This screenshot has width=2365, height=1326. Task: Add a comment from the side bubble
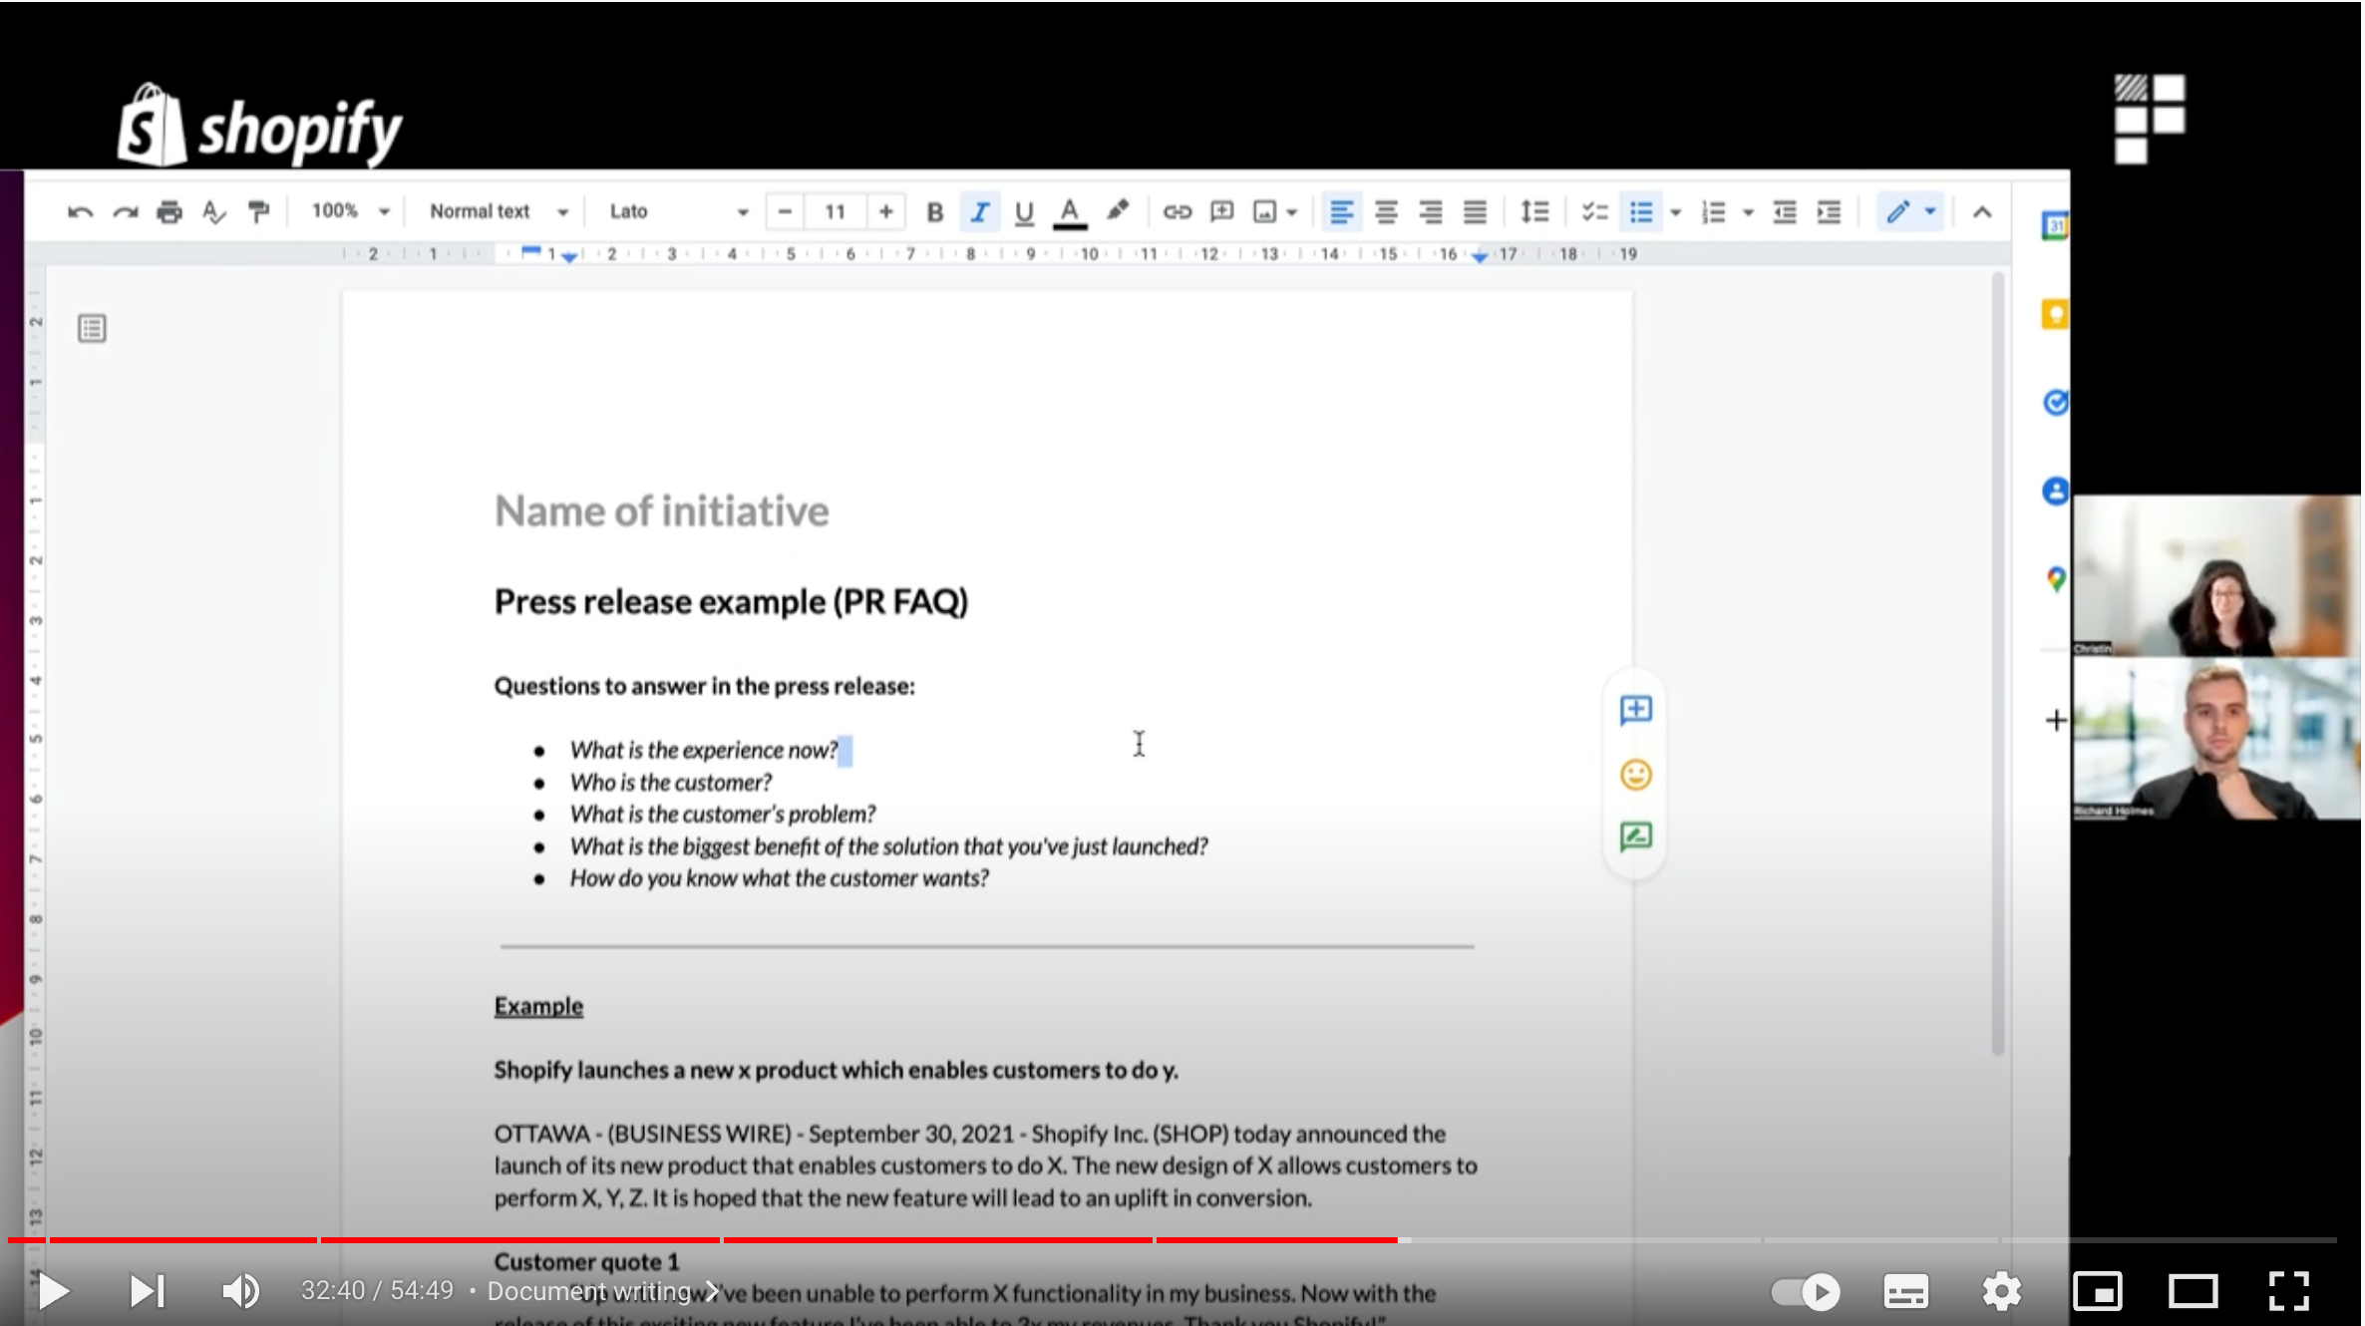tap(1635, 710)
